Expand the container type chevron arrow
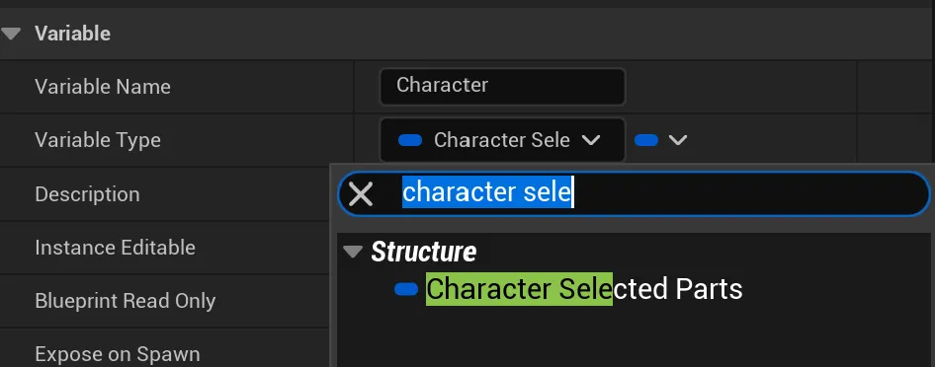Viewport: 935px width, 367px height. tap(678, 140)
